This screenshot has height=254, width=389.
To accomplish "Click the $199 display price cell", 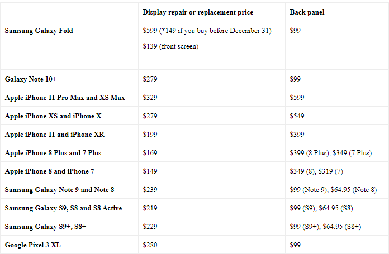I will pos(150,135).
